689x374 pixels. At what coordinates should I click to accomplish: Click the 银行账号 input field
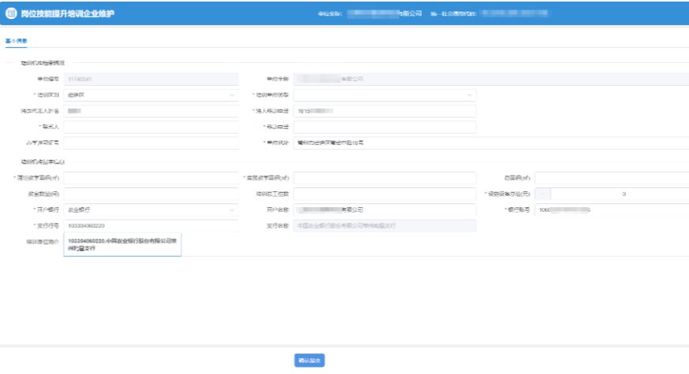(611, 210)
